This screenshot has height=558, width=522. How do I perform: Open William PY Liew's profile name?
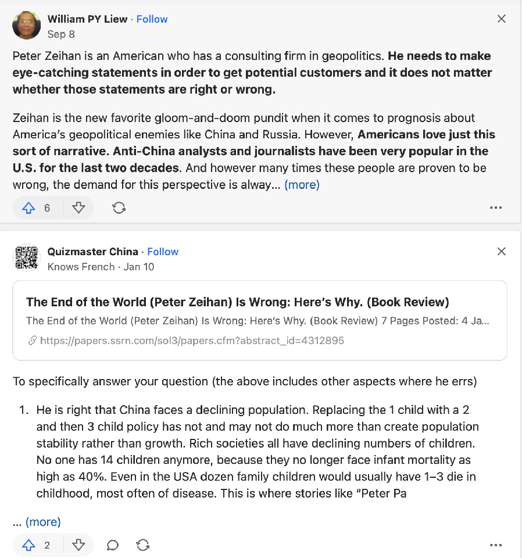point(87,19)
